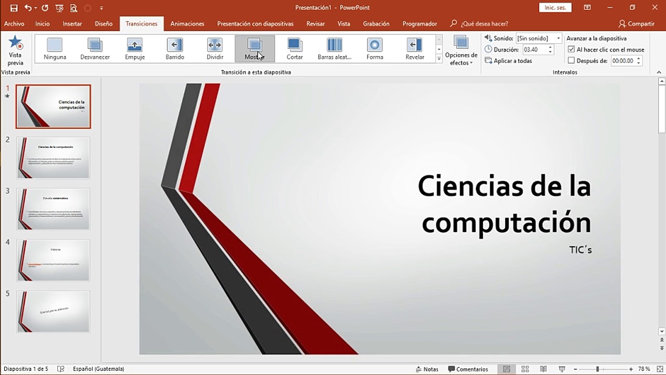The width and height of the screenshot is (666, 375).
Task: Open ribbon display options icon
Action: 587,8
